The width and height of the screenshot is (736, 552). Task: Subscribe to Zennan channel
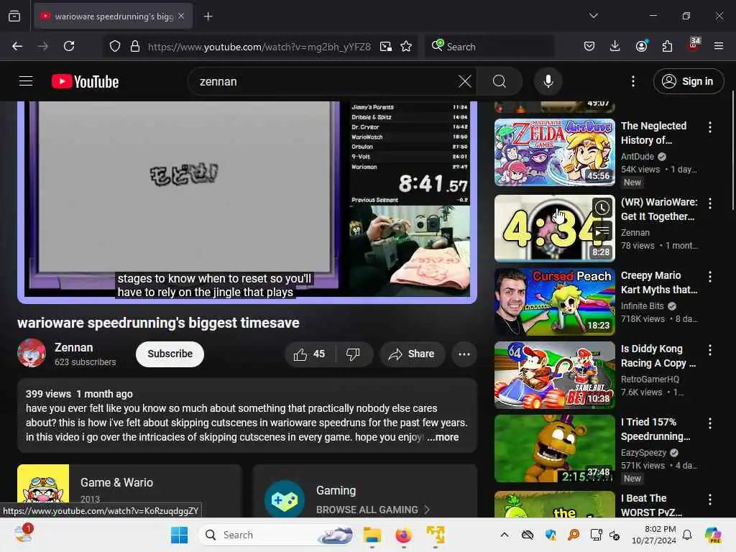pos(170,354)
